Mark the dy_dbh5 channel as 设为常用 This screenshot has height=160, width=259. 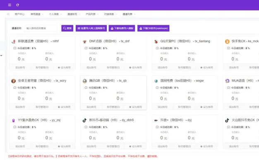pos(135,146)
